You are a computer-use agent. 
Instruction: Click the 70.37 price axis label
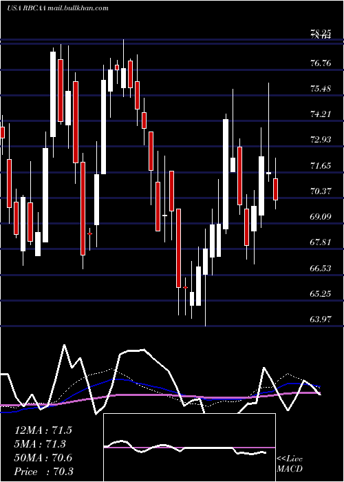(x=321, y=191)
